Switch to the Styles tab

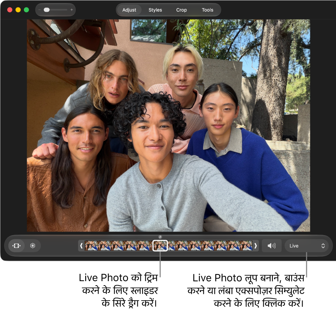(155, 10)
